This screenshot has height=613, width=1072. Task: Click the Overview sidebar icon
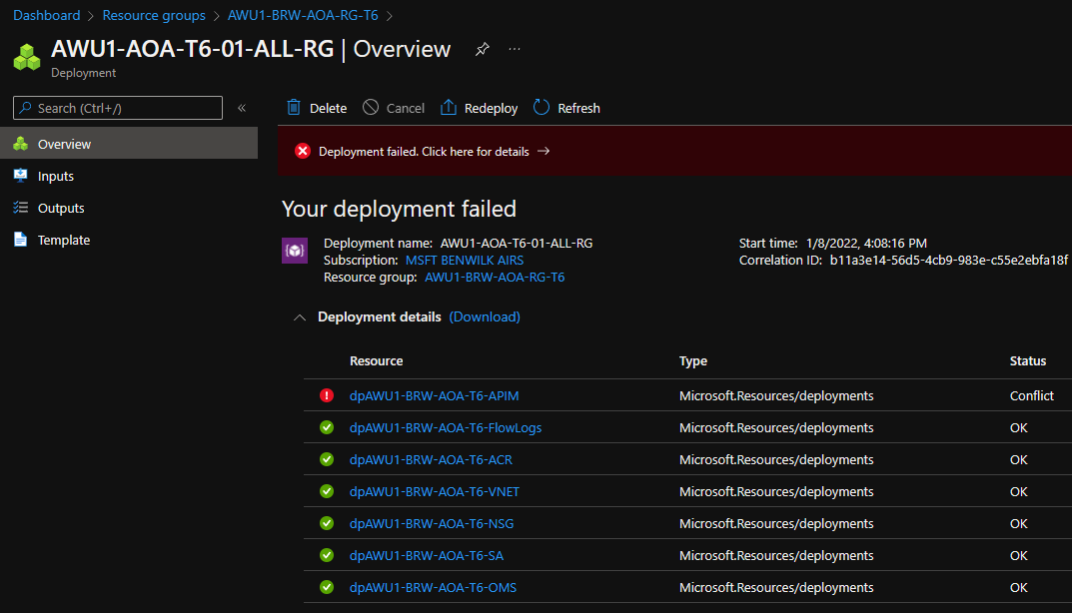21,144
